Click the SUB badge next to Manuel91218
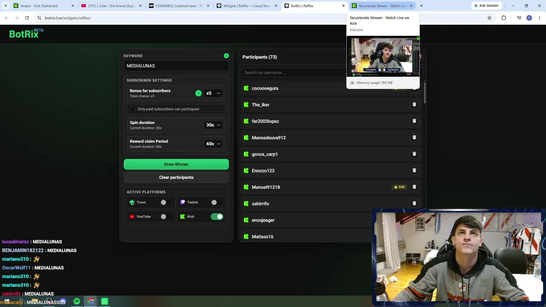 pyautogui.click(x=399, y=187)
